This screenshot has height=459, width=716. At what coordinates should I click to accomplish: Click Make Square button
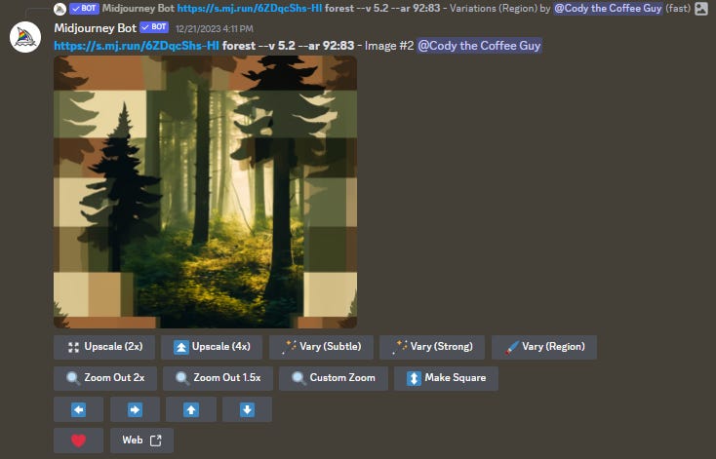(446, 378)
